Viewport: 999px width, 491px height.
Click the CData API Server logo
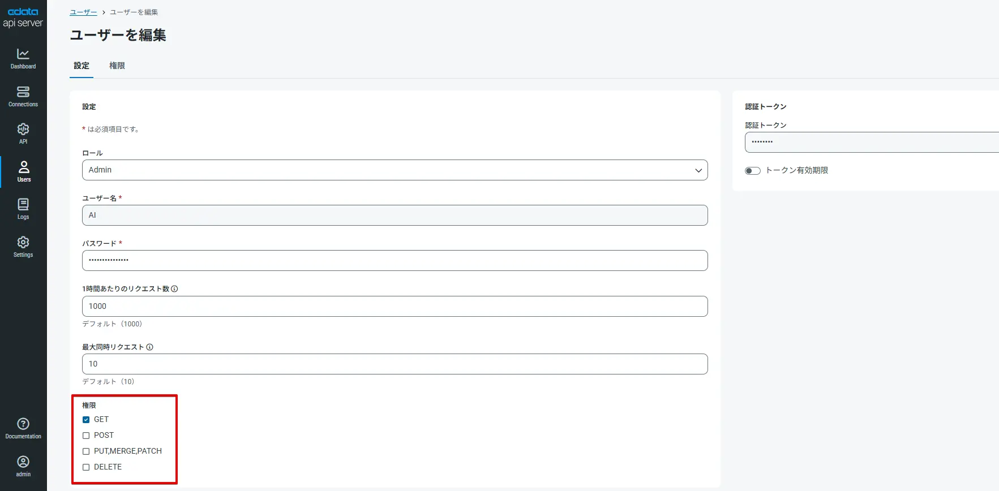coord(23,18)
